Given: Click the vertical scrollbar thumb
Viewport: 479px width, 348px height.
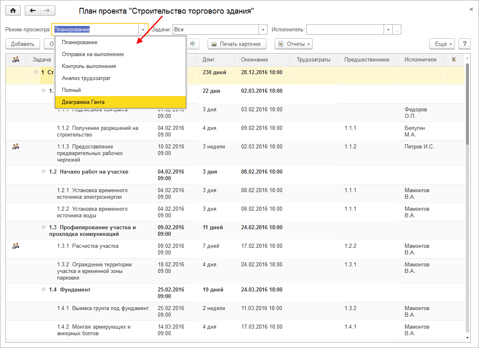Looking at the screenshot, I should [x=467, y=103].
